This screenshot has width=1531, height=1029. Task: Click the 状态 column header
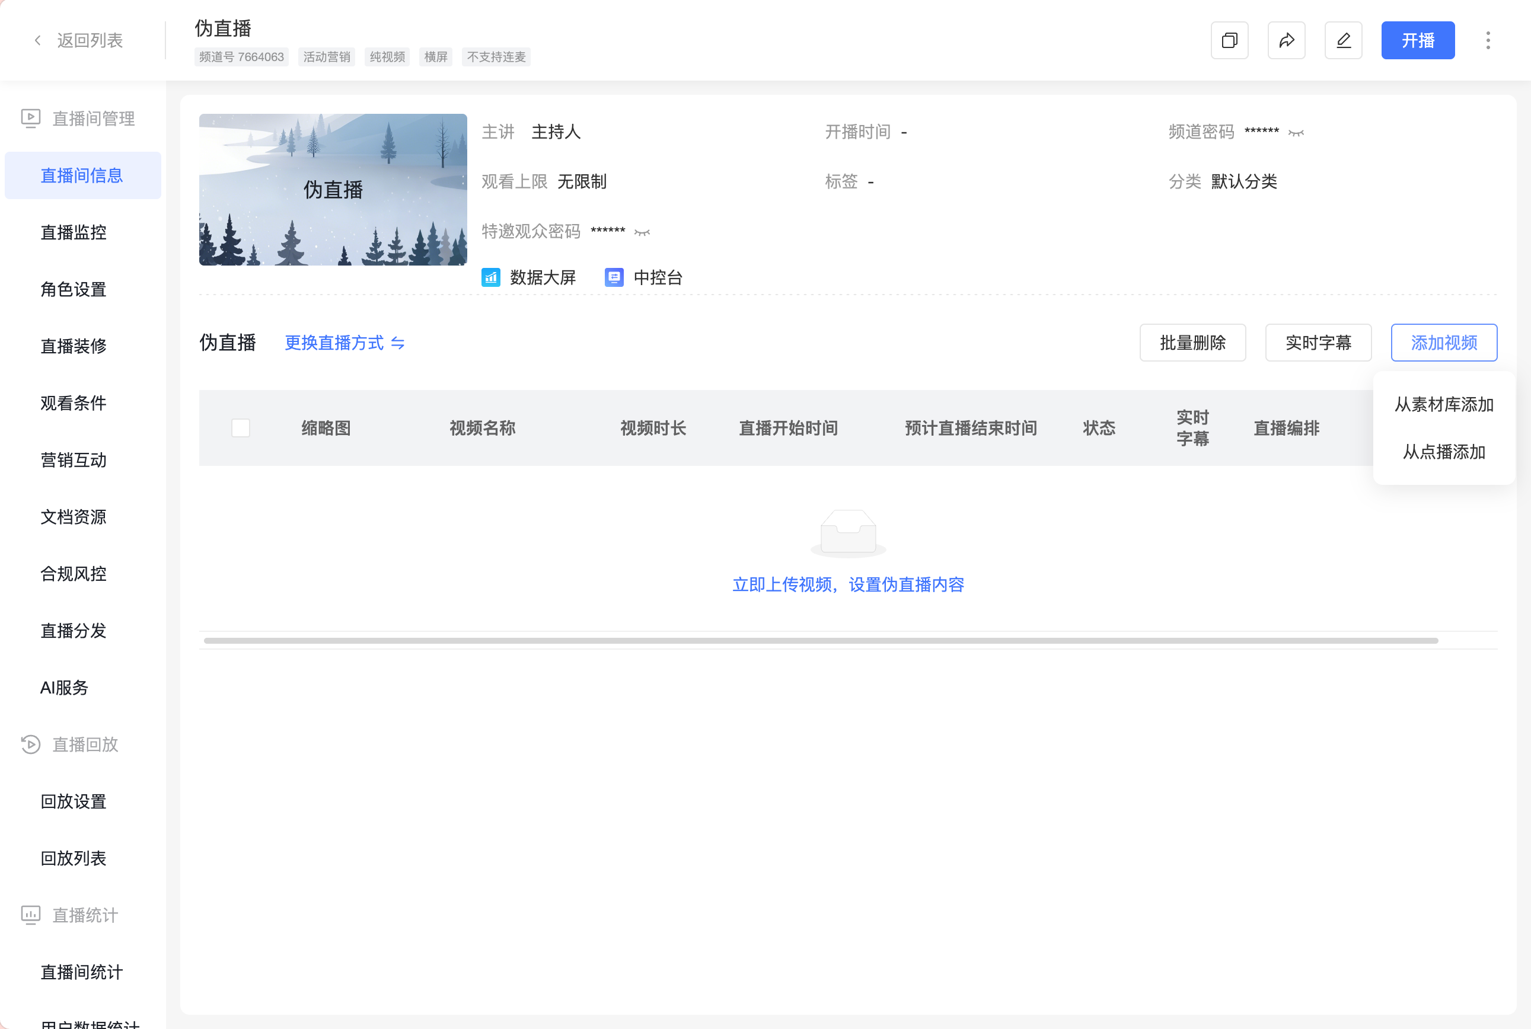point(1099,428)
